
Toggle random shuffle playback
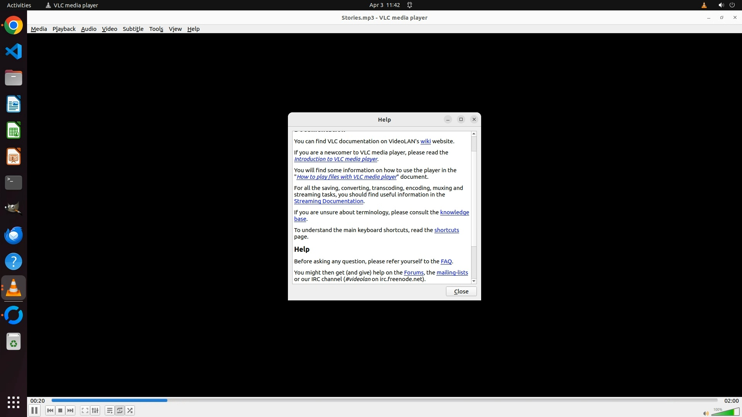click(x=130, y=410)
